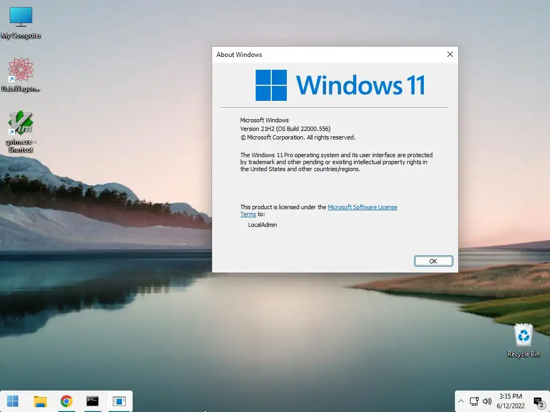
Task: Click the Windows 11 Pro trademark paragraph
Action: point(336,162)
